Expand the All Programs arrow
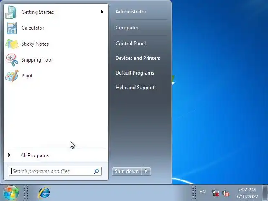The width and height of the screenshot is (268, 201). [x=9, y=155]
